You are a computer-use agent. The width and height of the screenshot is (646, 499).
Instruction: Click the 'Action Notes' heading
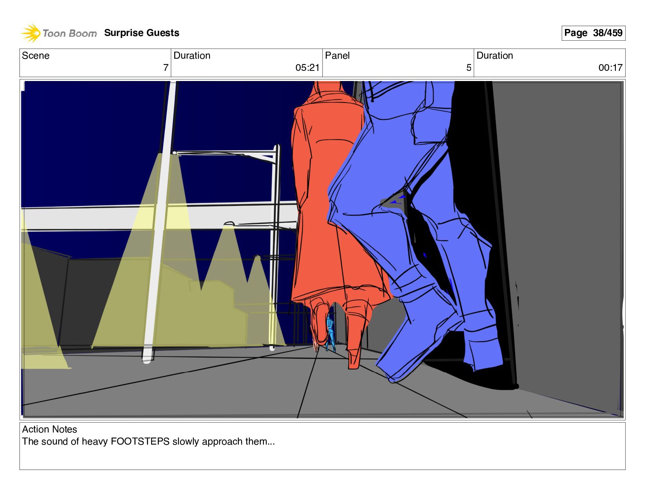49,429
